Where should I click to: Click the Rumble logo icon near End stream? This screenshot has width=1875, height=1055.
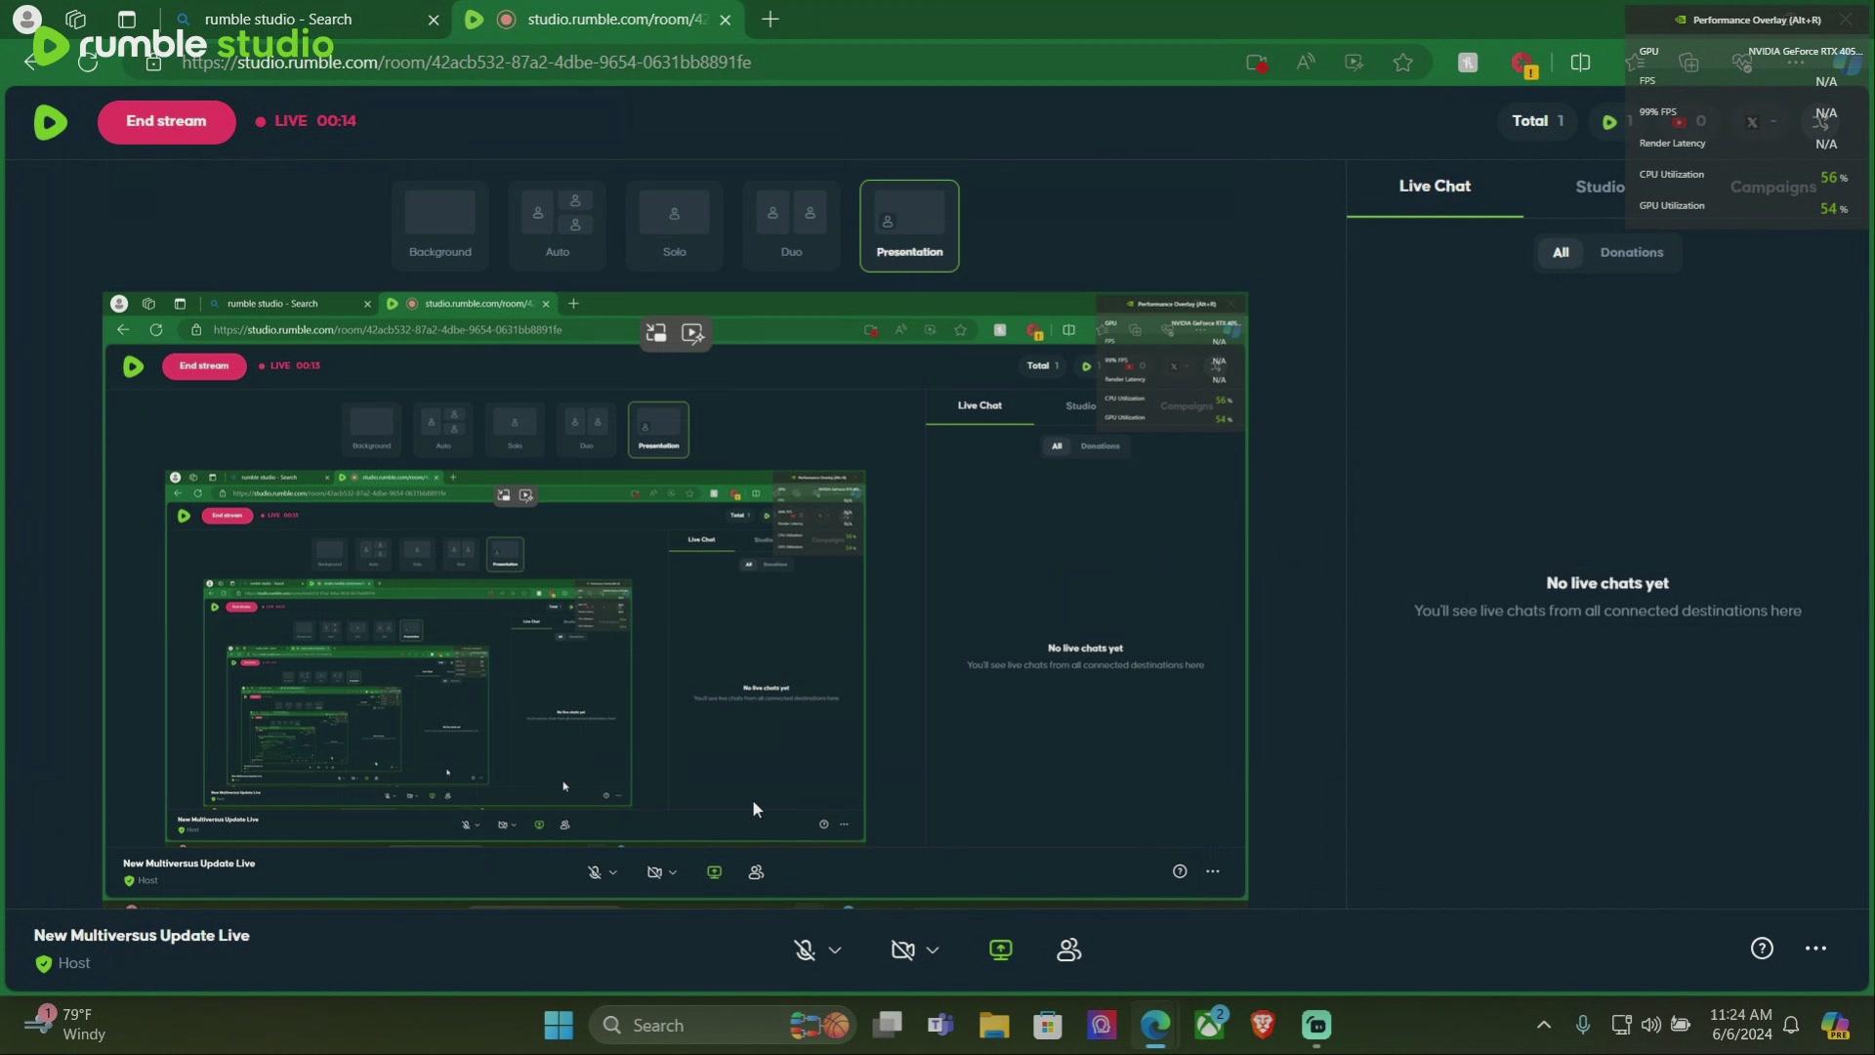51,122
